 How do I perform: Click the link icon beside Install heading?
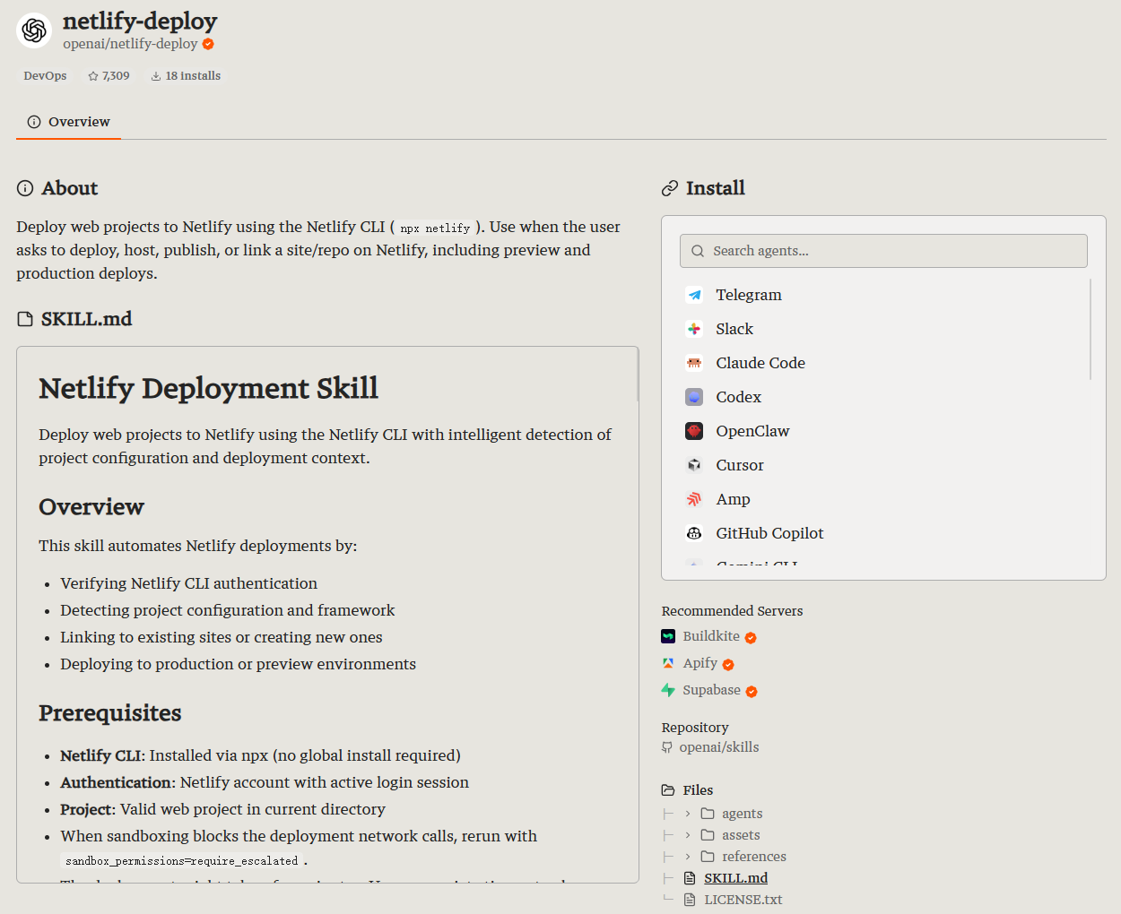[670, 188]
